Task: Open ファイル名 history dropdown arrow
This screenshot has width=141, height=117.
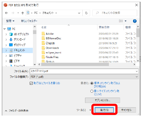Action: (137, 71)
